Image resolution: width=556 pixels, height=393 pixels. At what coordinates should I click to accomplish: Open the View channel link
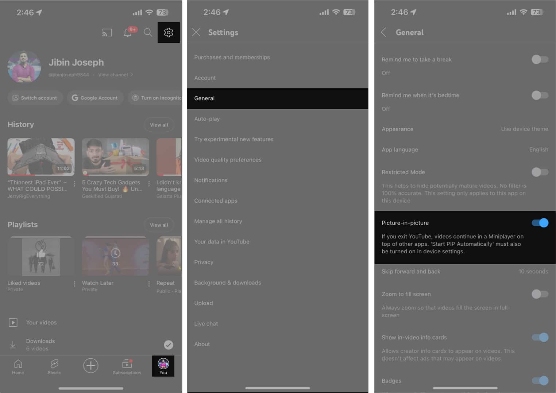(x=115, y=75)
